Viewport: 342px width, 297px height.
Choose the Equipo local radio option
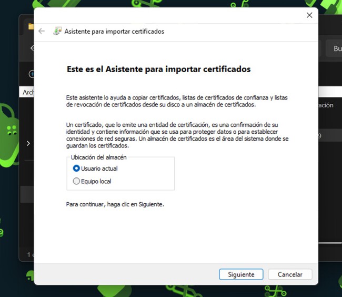(x=77, y=181)
